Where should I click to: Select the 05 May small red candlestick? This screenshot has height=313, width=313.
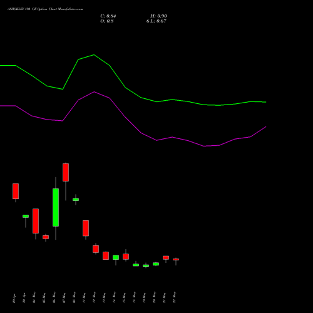pos(46,237)
